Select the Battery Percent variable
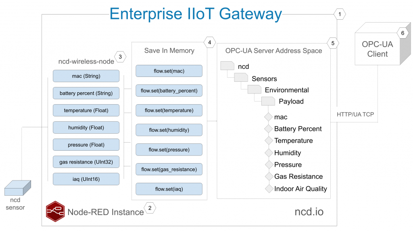This screenshot has height=232, width=413. [x=298, y=129]
